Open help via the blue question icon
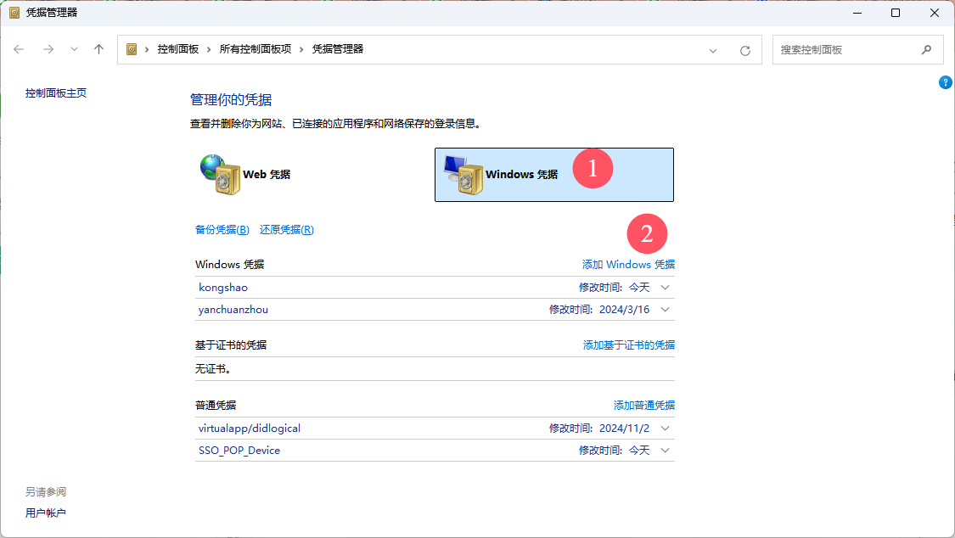The width and height of the screenshot is (955, 538). pos(945,82)
